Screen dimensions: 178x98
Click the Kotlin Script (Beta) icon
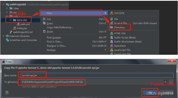point(111,38)
